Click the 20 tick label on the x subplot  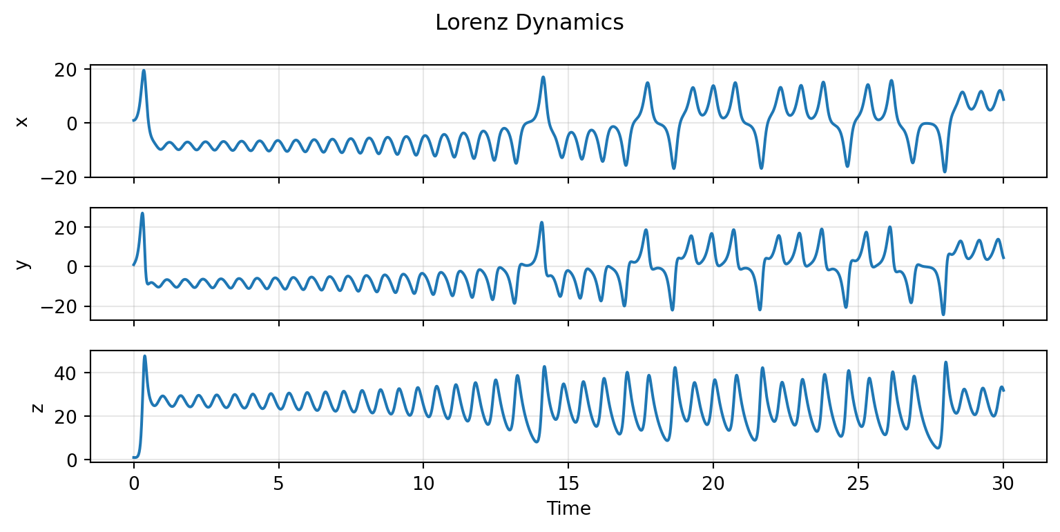coord(72,69)
